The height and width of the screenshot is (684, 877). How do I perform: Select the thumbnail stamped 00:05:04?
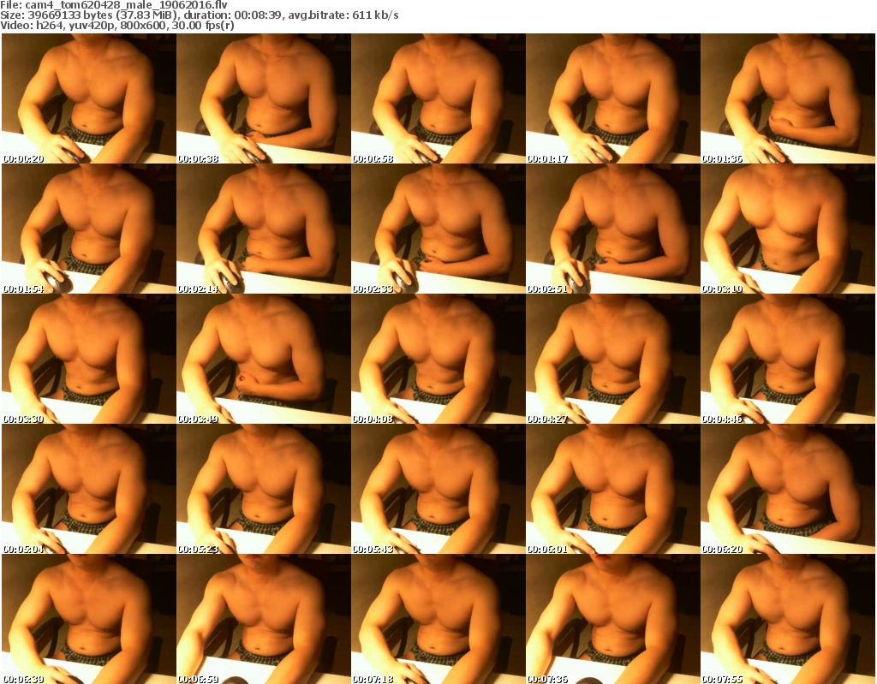point(89,490)
